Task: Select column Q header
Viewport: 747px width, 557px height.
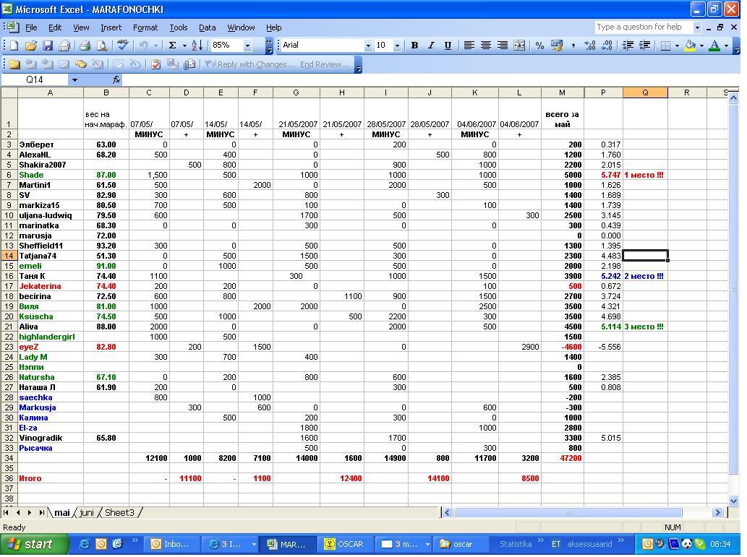Action: tap(645, 92)
